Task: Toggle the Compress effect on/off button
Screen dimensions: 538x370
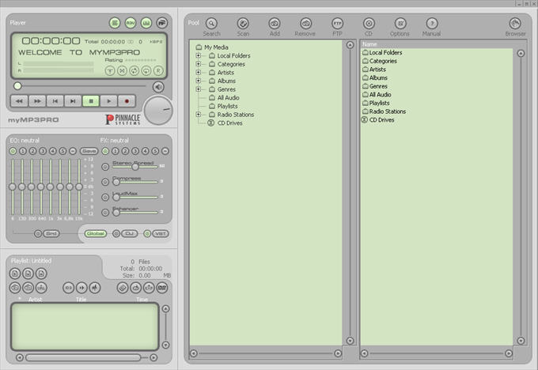Action: [x=105, y=182]
